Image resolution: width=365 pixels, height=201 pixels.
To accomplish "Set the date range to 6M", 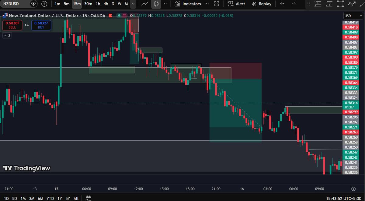I will [40, 198].
